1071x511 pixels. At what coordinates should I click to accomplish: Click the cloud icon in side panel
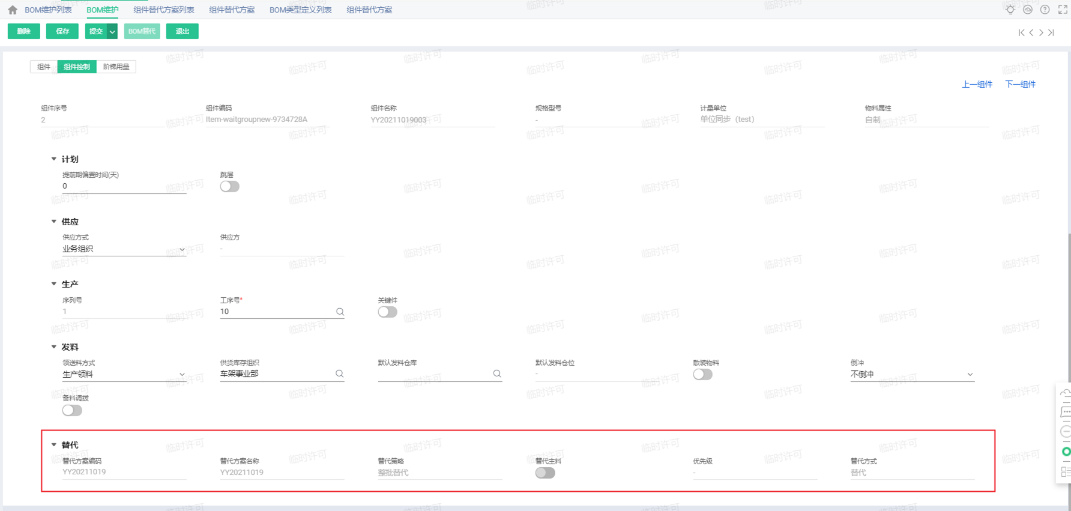pos(1066,393)
